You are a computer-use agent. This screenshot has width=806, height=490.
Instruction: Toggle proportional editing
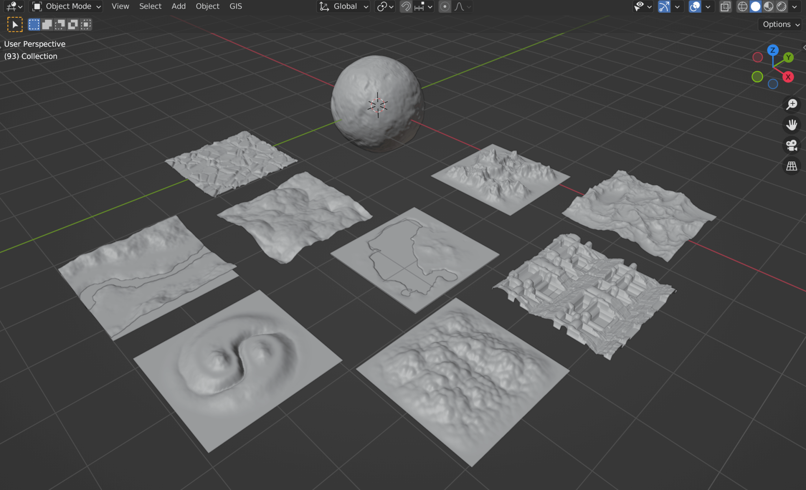[x=445, y=7]
